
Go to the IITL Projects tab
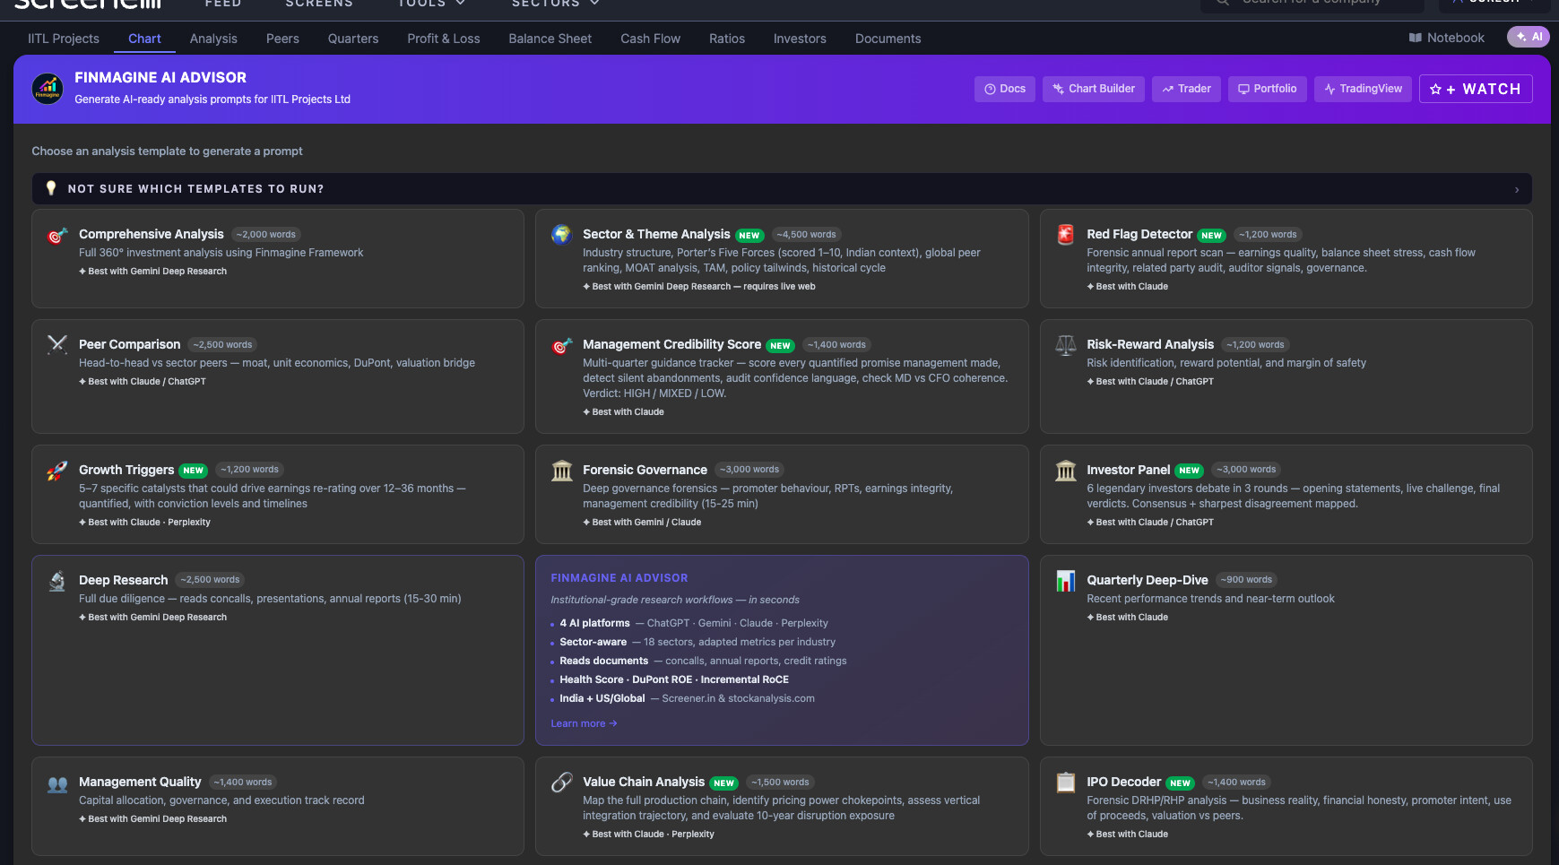click(64, 39)
